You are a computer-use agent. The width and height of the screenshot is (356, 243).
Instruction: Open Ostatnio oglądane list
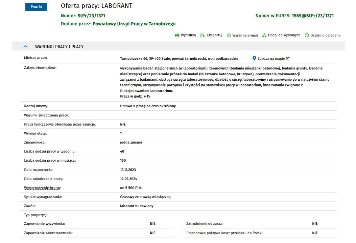(325, 35)
